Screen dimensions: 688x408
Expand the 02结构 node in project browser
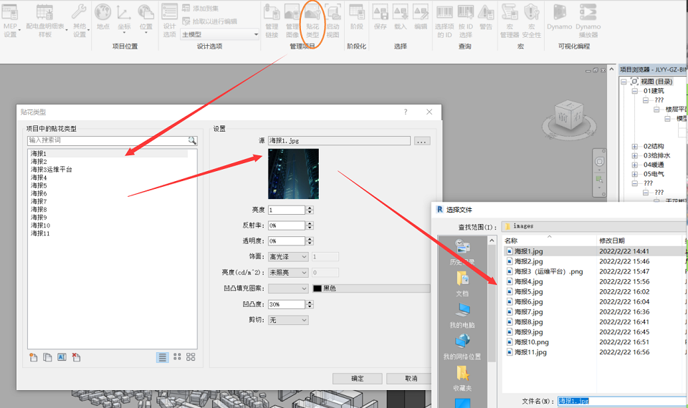pyautogui.click(x=634, y=147)
